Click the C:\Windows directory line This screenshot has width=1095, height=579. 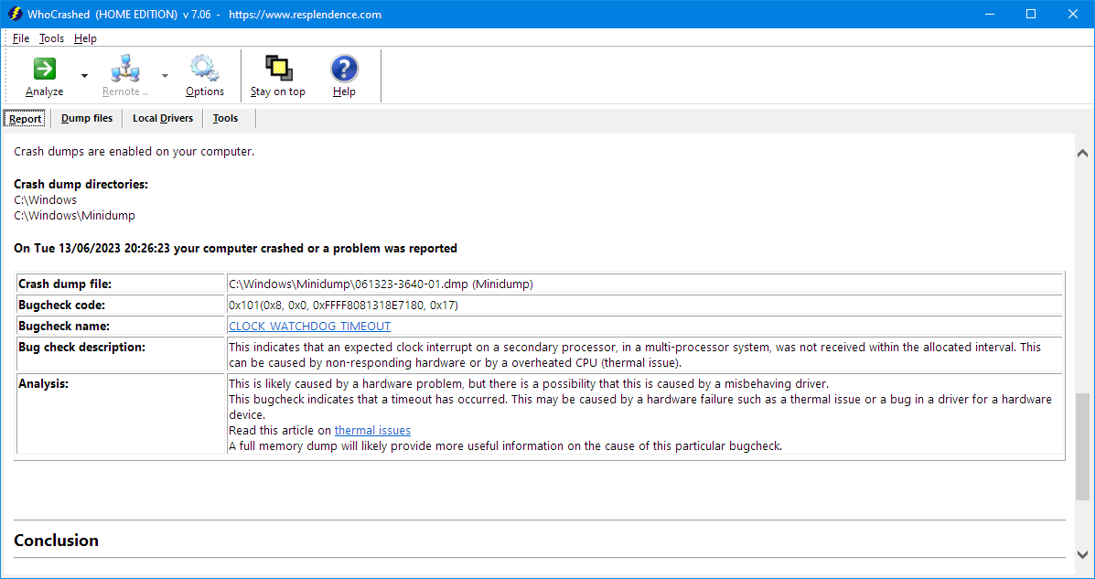click(46, 200)
